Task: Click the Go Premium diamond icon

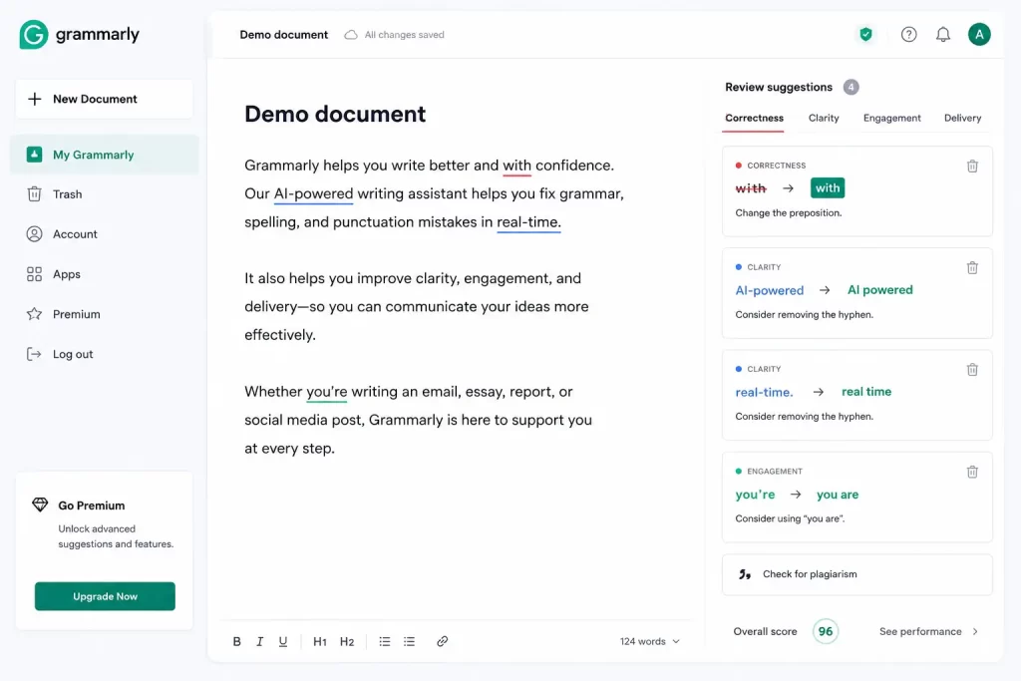Action: pyautogui.click(x=40, y=505)
